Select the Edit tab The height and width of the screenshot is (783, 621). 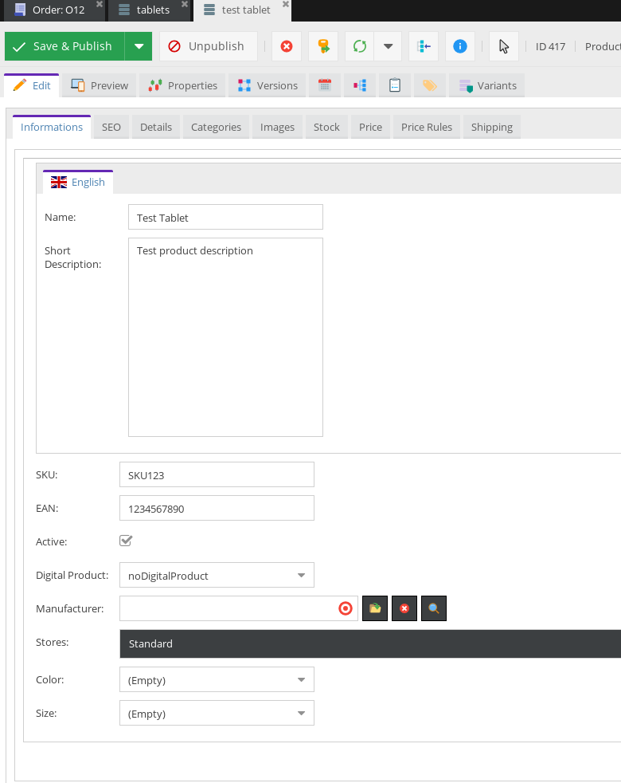tap(31, 85)
